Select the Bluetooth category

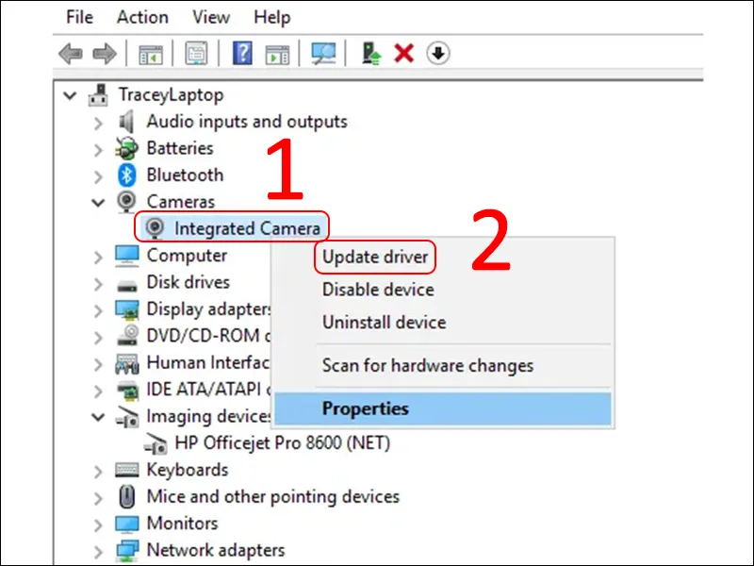click(185, 175)
